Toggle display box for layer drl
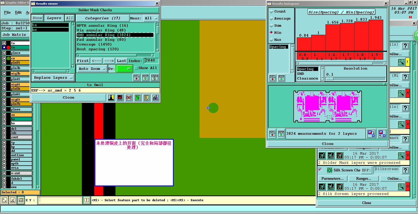Image resolution: width=418 pixels, height=214 pixels. pyautogui.click(x=4, y=129)
